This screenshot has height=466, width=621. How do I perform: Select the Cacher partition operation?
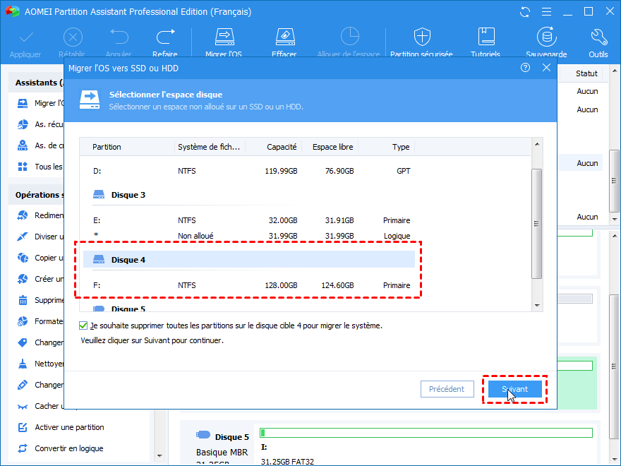(x=40, y=406)
